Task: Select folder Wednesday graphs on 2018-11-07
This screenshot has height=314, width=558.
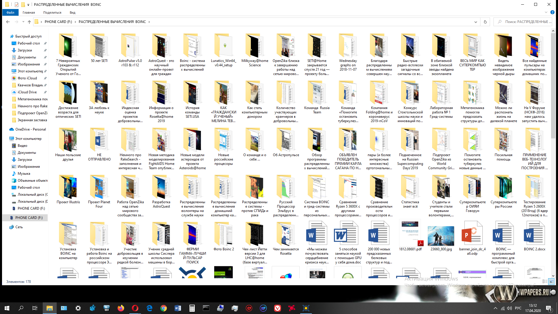Action: point(348,52)
